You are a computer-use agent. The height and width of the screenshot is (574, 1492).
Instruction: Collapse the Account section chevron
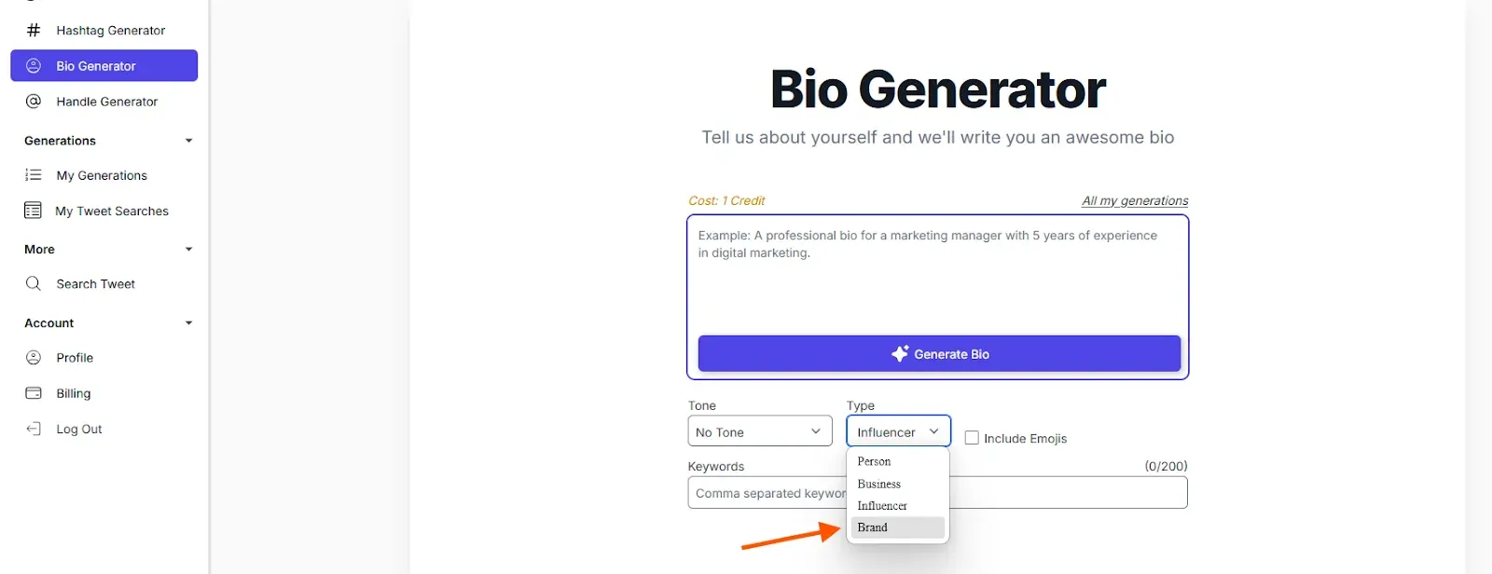(x=188, y=322)
